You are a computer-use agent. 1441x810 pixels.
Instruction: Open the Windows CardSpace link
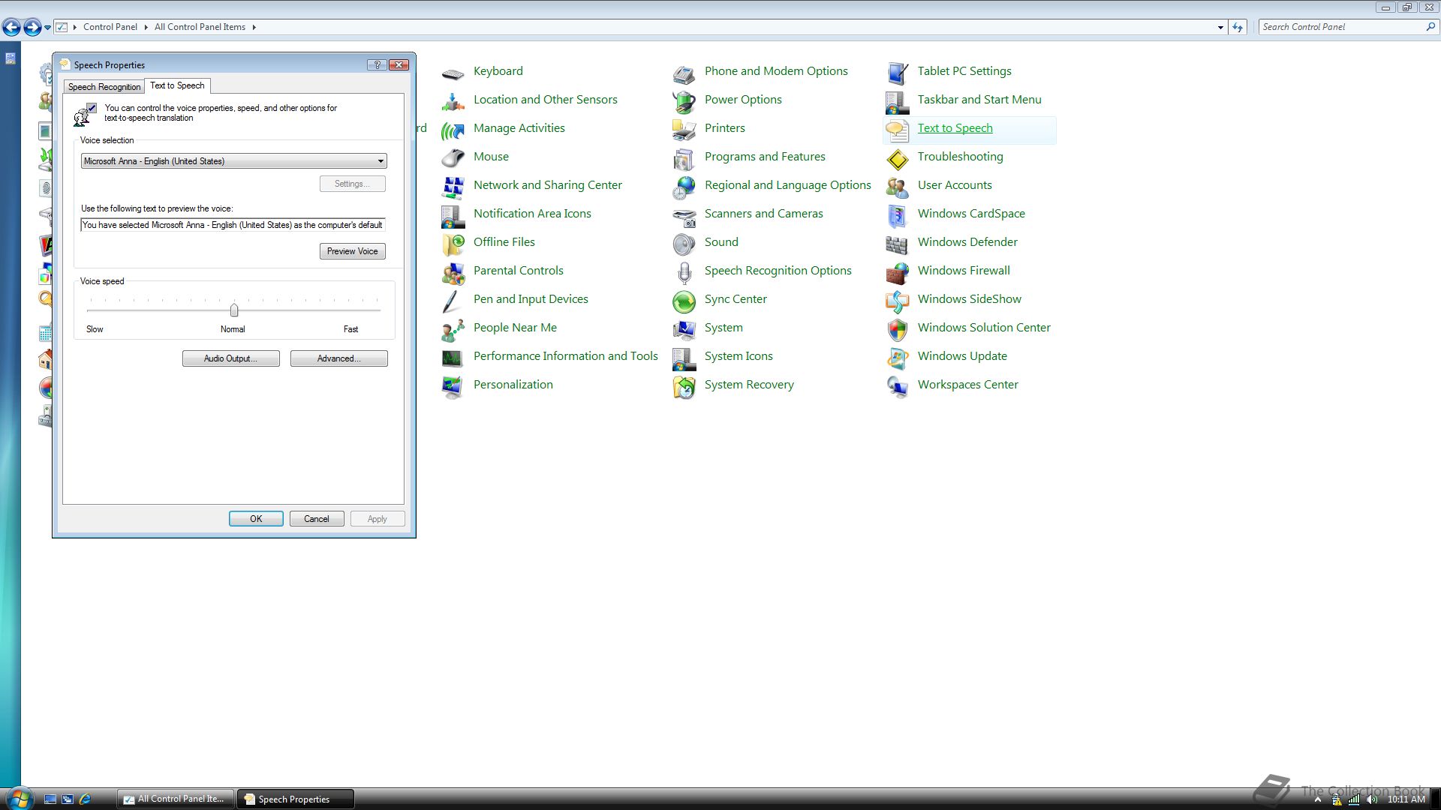point(971,214)
